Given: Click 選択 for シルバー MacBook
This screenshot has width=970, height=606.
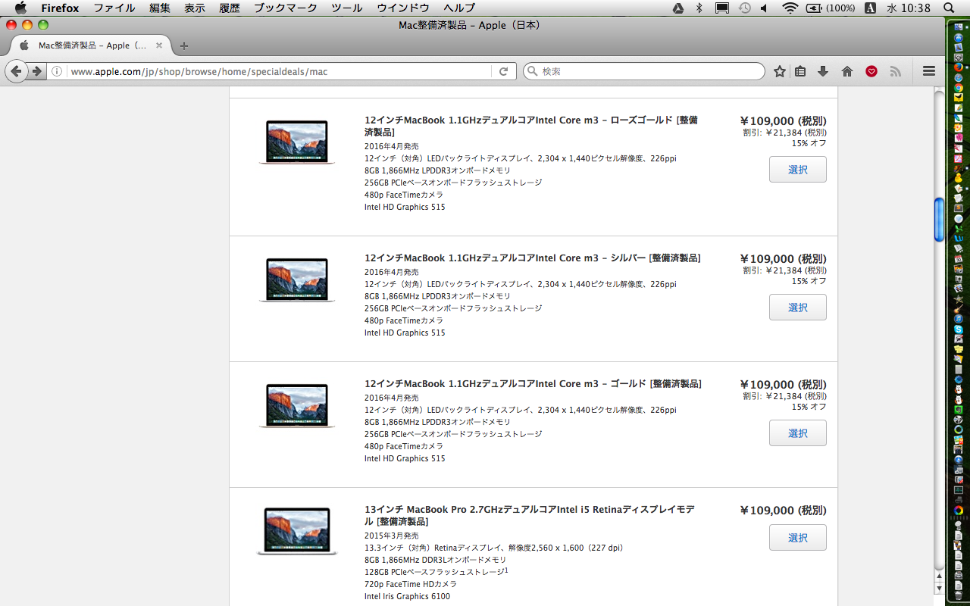Looking at the screenshot, I should click(798, 308).
